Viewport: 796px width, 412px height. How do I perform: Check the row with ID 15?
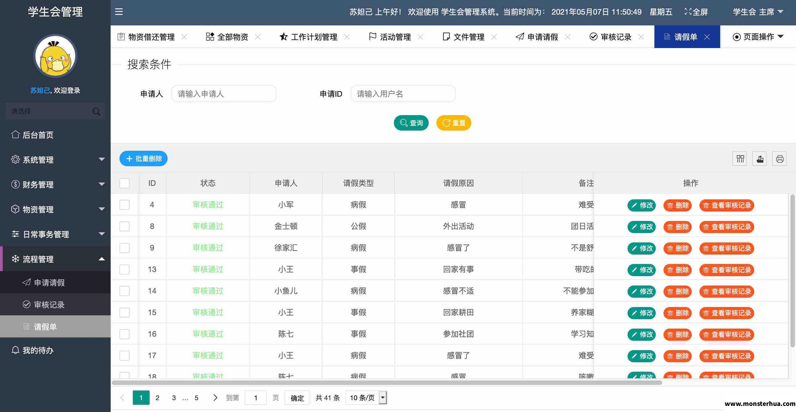point(124,313)
